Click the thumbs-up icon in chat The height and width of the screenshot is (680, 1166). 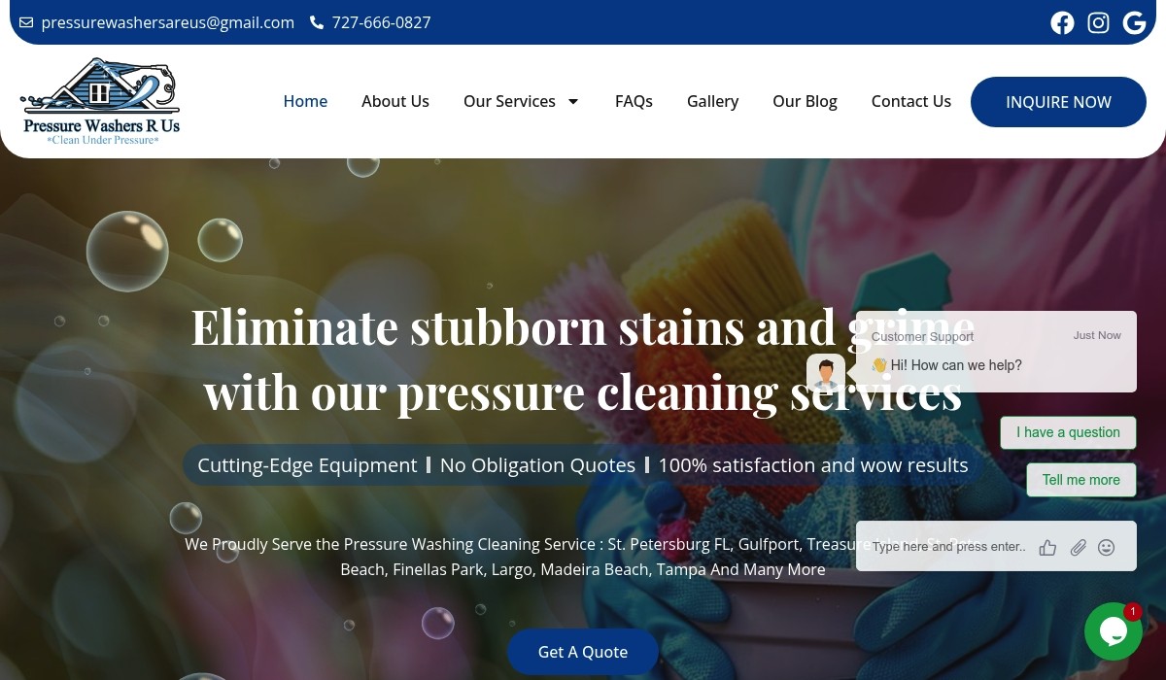point(1047,548)
